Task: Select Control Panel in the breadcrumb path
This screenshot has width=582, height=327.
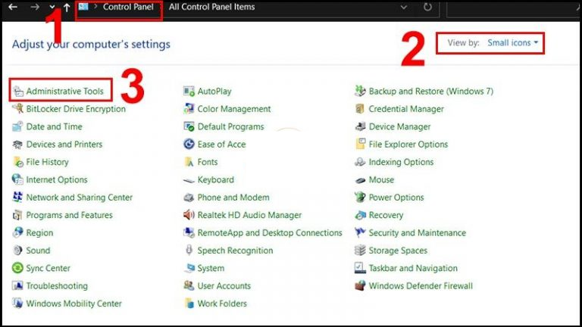Action: click(128, 7)
